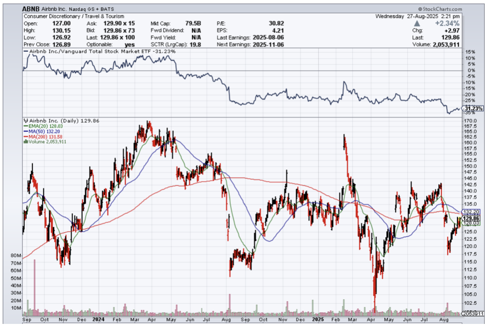
Task: Click the 150.0 price axis label
Action: pyautogui.click(x=470, y=166)
